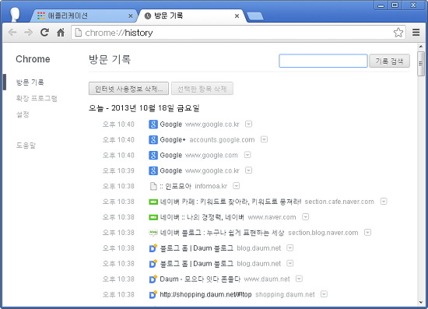This screenshot has height=309, width=428.
Task: Click the apps grid icon on first tab
Action: coord(41,16)
